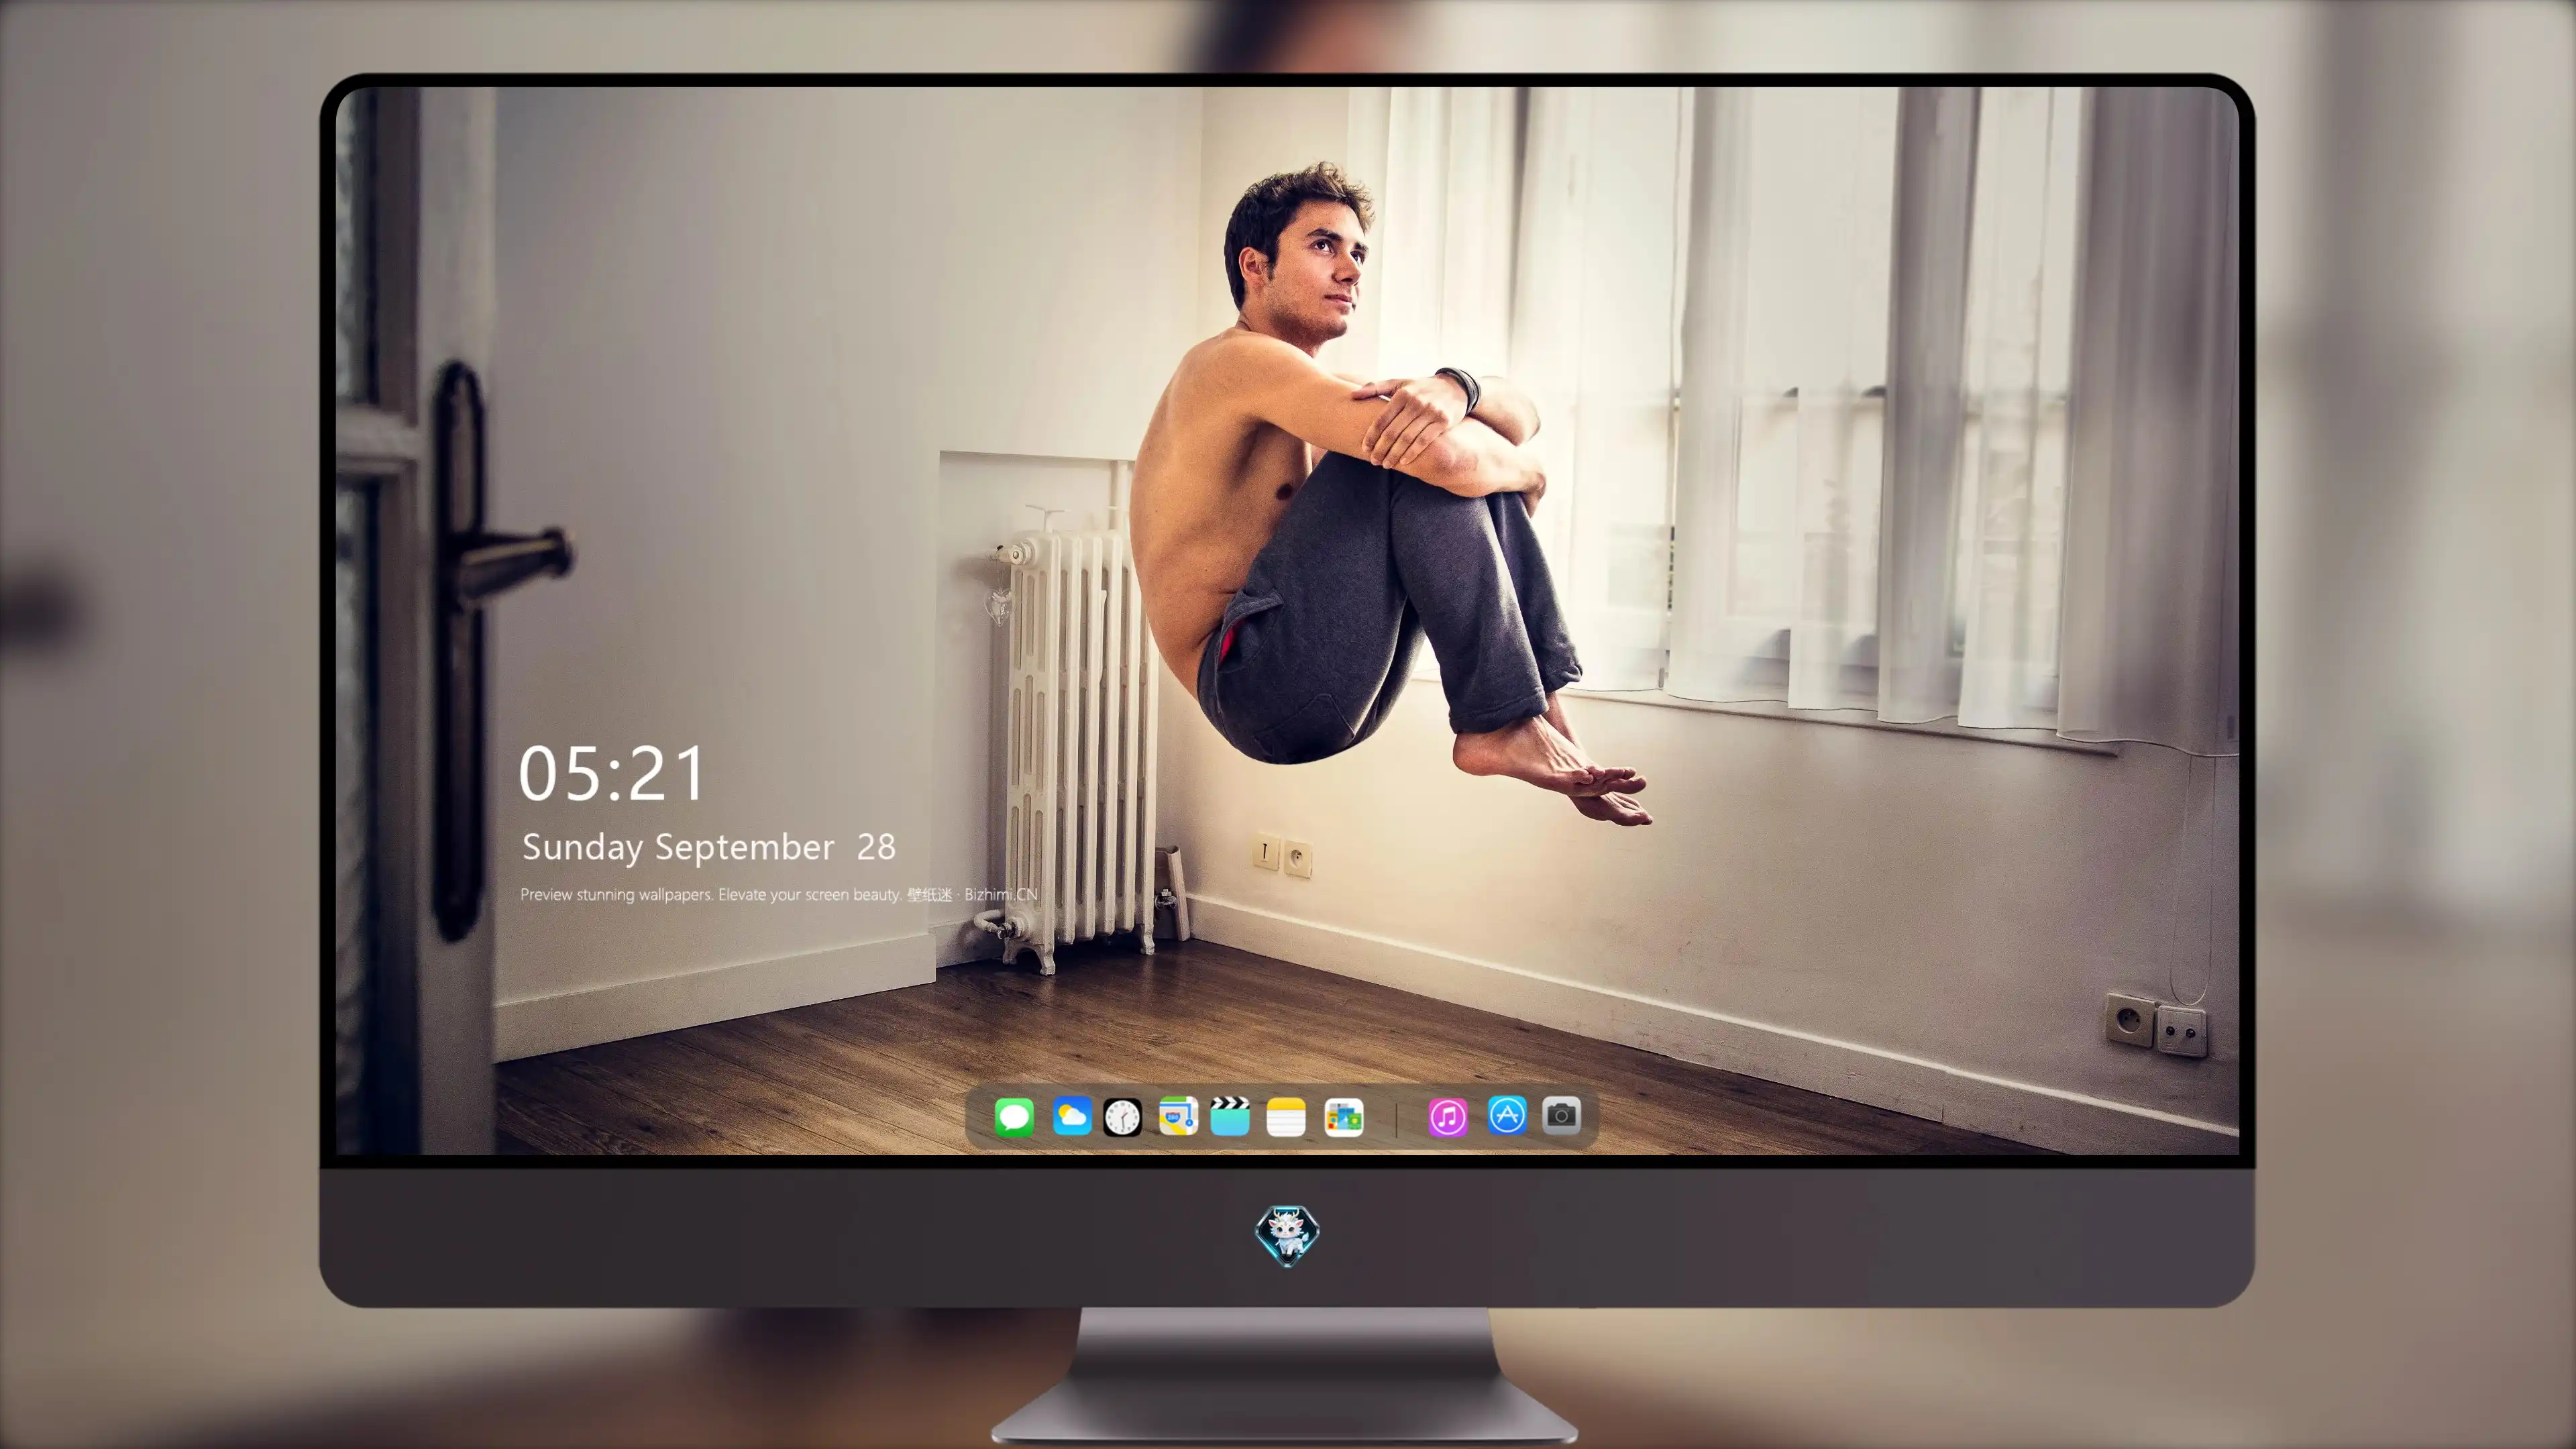This screenshot has height=1449, width=2576.
Task: Launch the Maps app from the dock
Action: click(1178, 1116)
